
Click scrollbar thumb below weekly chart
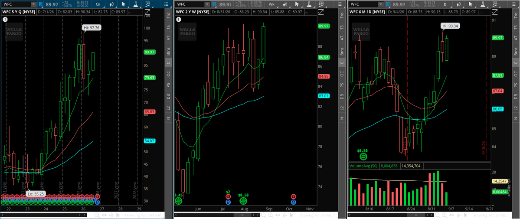(x=243, y=215)
